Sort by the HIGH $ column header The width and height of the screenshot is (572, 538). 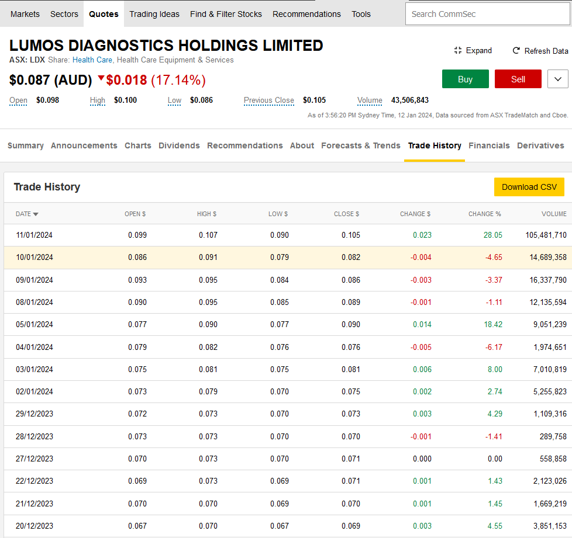[206, 214]
